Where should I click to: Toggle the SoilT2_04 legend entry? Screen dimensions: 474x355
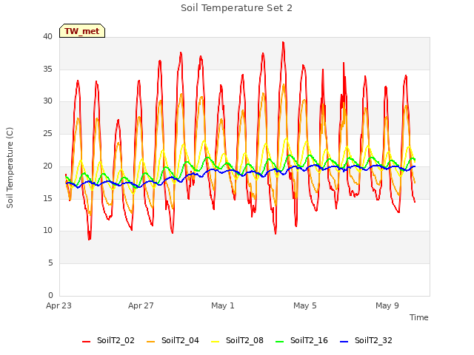click(173, 340)
